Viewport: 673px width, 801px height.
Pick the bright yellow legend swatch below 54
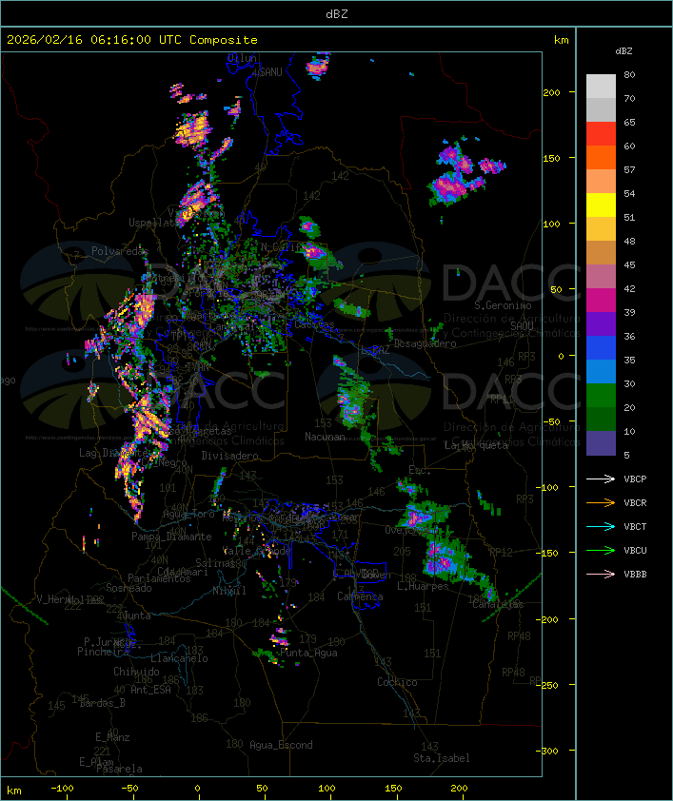tap(601, 205)
